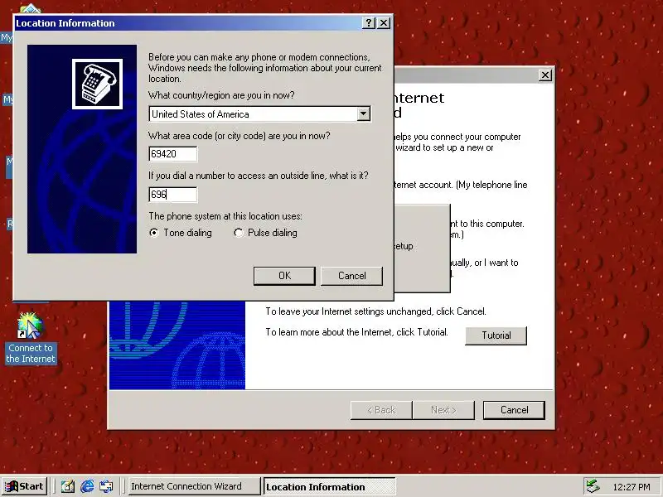Click the Help question mark button
The height and width of the screenshot is (497, 663).
pyautogui.click(x=369, y=23)
